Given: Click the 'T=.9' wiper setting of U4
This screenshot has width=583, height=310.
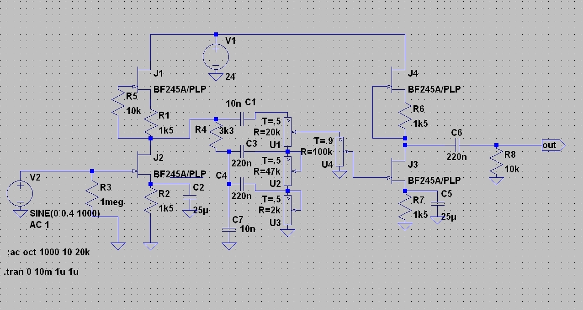Looking at the screenshot, I should coord(324,141).
